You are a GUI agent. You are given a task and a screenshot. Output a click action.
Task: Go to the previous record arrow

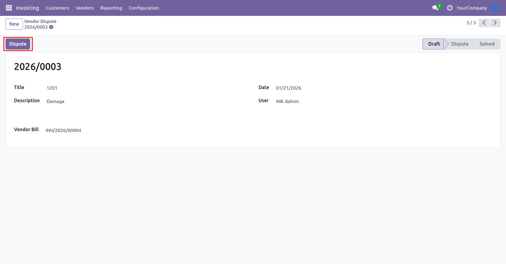[484, 23]
